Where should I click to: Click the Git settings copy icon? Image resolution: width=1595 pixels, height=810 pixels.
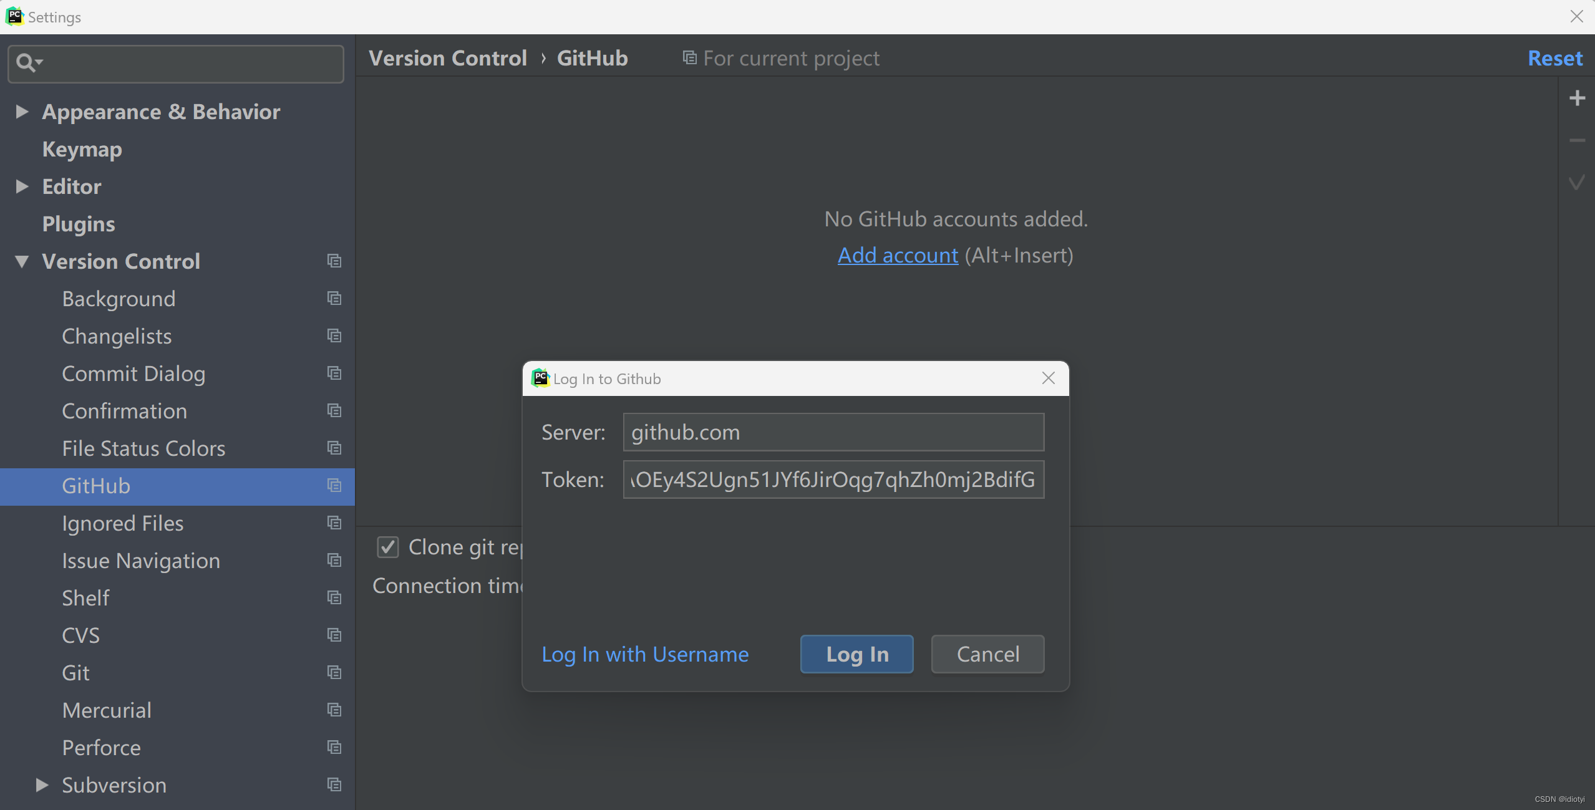pos(335,673)
